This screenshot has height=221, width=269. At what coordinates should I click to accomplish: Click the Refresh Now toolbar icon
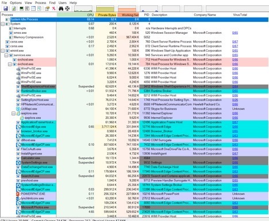14,9
